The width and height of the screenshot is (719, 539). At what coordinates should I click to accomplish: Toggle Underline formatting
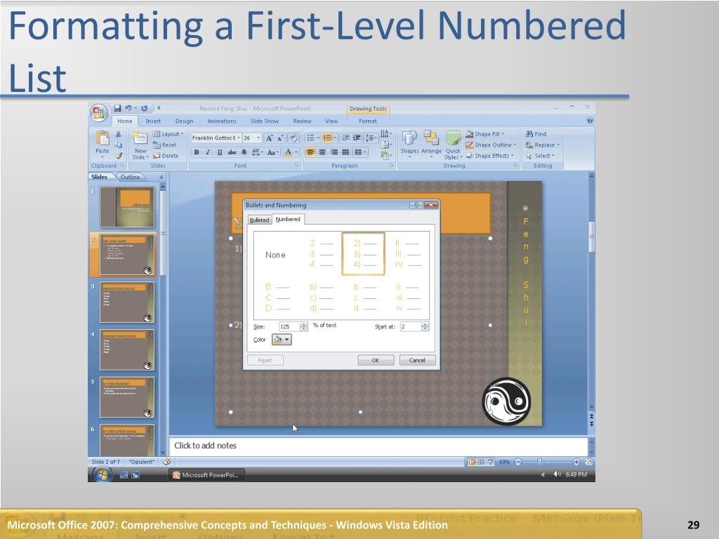tap(220, 152)
